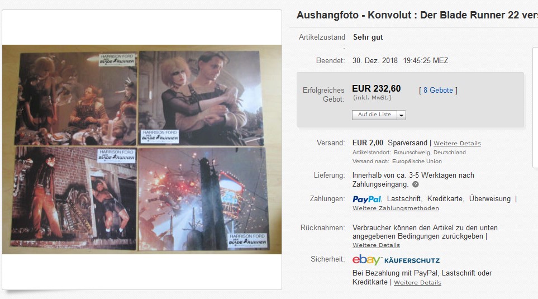Click the help question mark icon

tap(415, 184)
